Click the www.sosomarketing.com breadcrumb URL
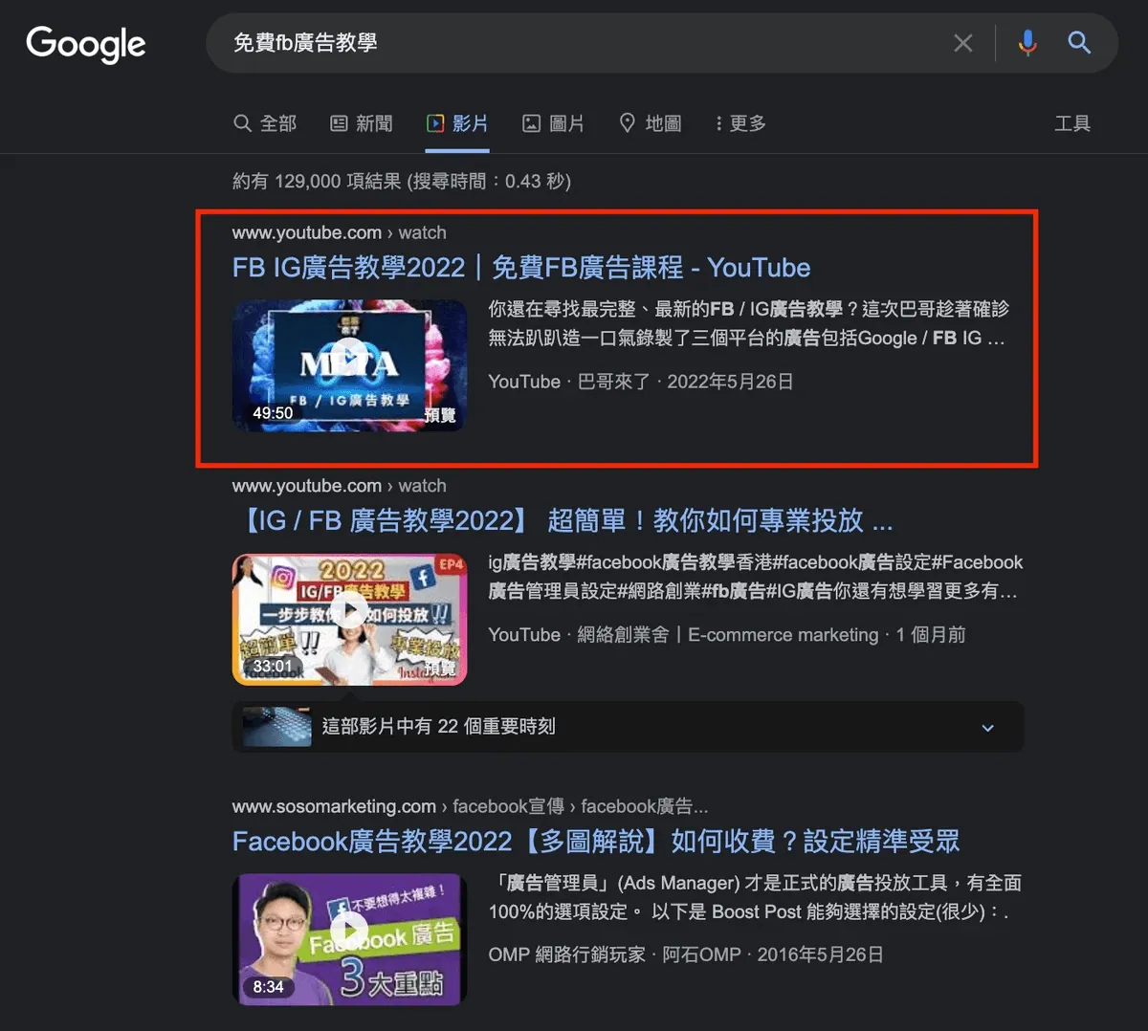The height and width of the screenshot is (1031, 1148). [x=470, y=806]
